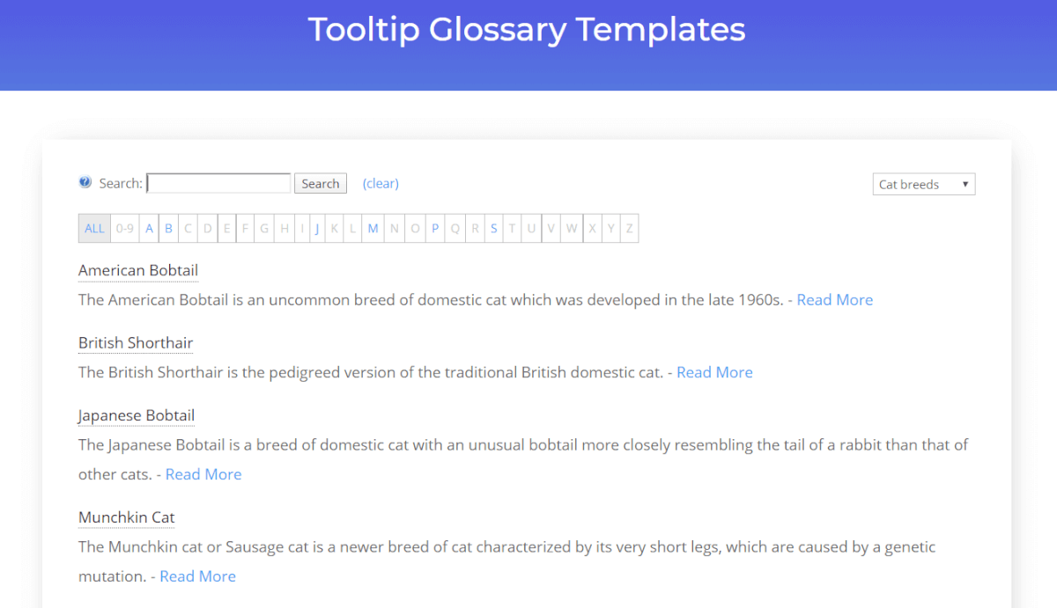Click the blue help icon beside Search

coord(85,182)
